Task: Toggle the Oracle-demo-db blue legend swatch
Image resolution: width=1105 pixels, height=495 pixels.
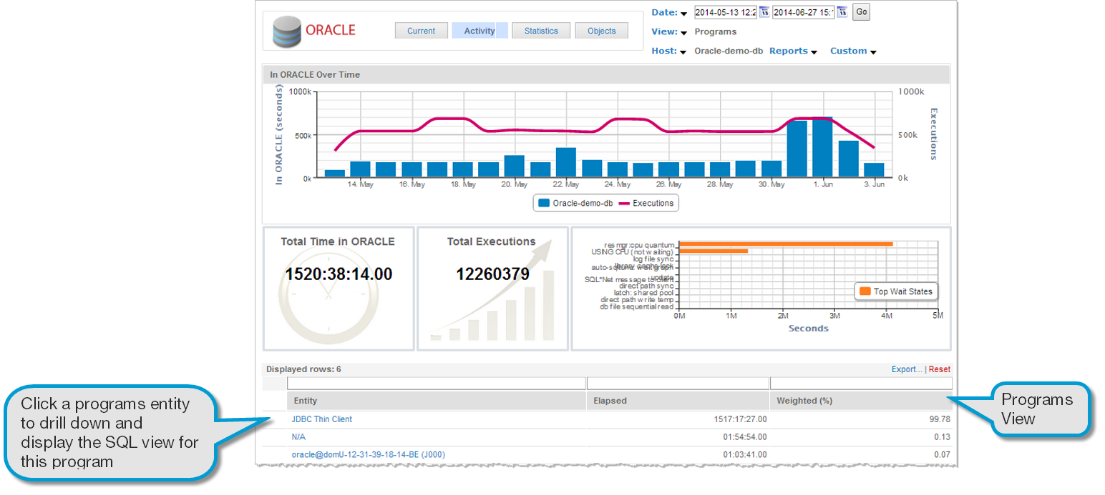Action: coord(544,203)
